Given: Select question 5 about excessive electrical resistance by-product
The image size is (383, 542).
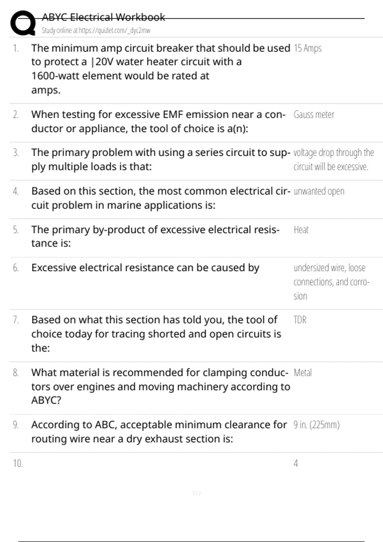Looking at the screenshot, I should (x=155, y=236).
